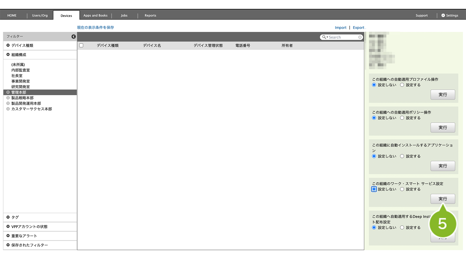Screen dimensions: 466x262
Task: Toggle the 管理本部 tree node icon
Action: tap(8, 92)
